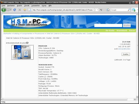Click the shop search text field

108,25
